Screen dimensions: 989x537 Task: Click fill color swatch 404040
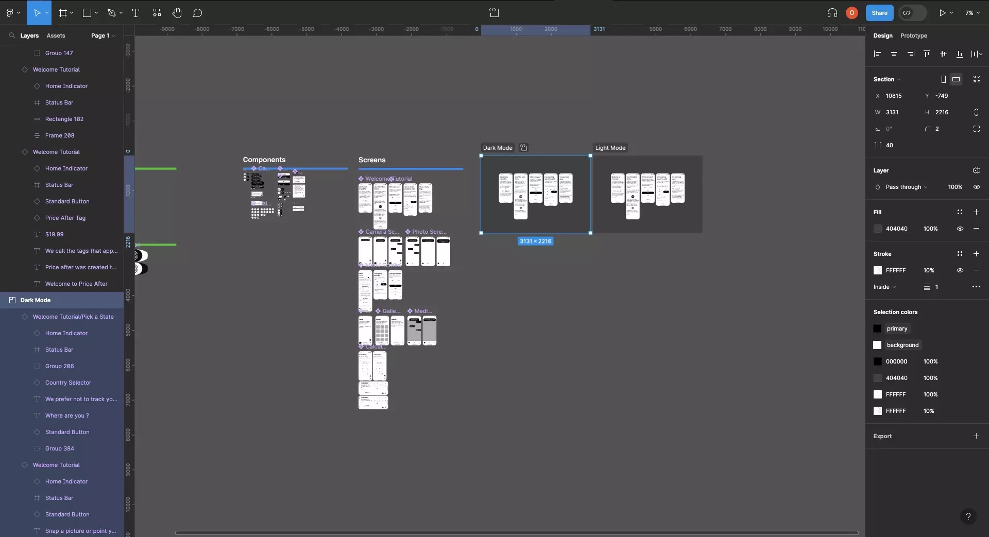[x=878, y=229]
